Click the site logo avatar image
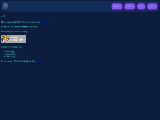The image size is (160, 120). (x=5, y=6)
